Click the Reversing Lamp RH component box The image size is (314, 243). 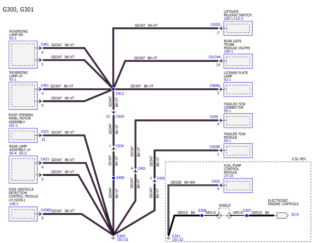point(23,54)
